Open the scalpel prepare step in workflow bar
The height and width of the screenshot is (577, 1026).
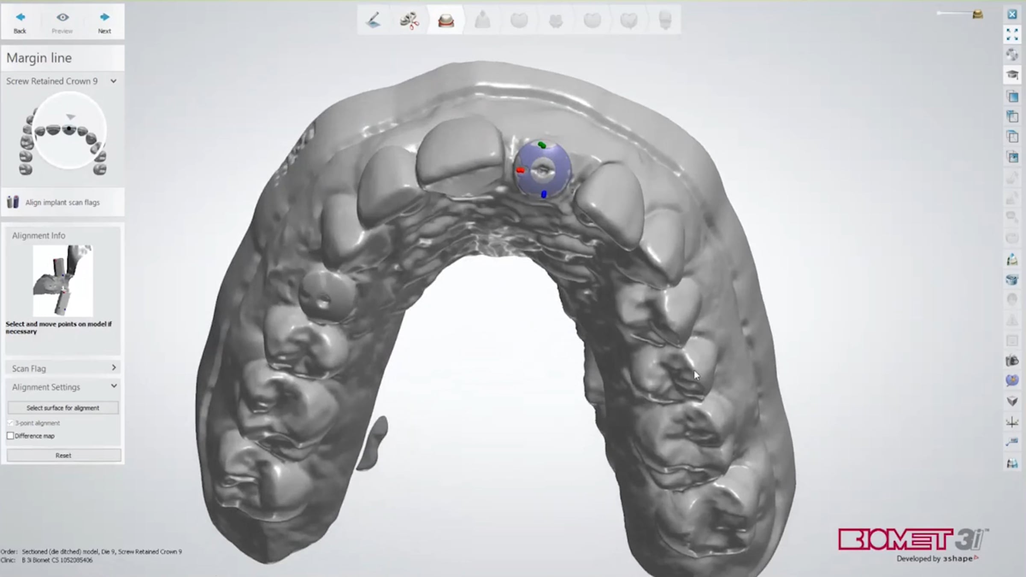[373, 20]
